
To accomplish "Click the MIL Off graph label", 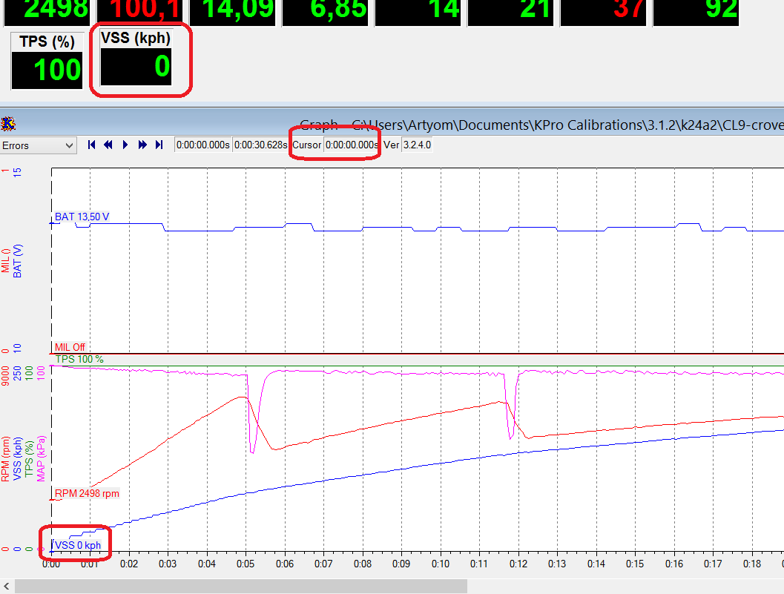I will [x=70, y=347].
